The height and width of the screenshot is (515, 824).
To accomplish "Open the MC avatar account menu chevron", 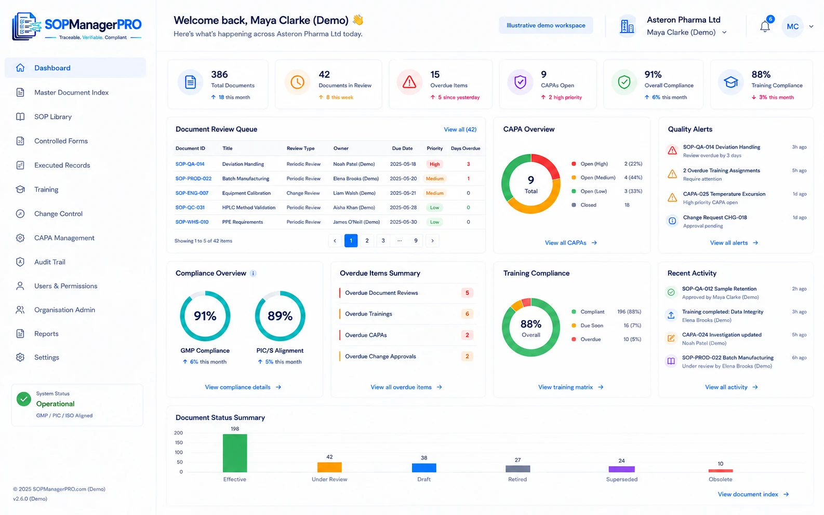I will [x=811, y=26].
